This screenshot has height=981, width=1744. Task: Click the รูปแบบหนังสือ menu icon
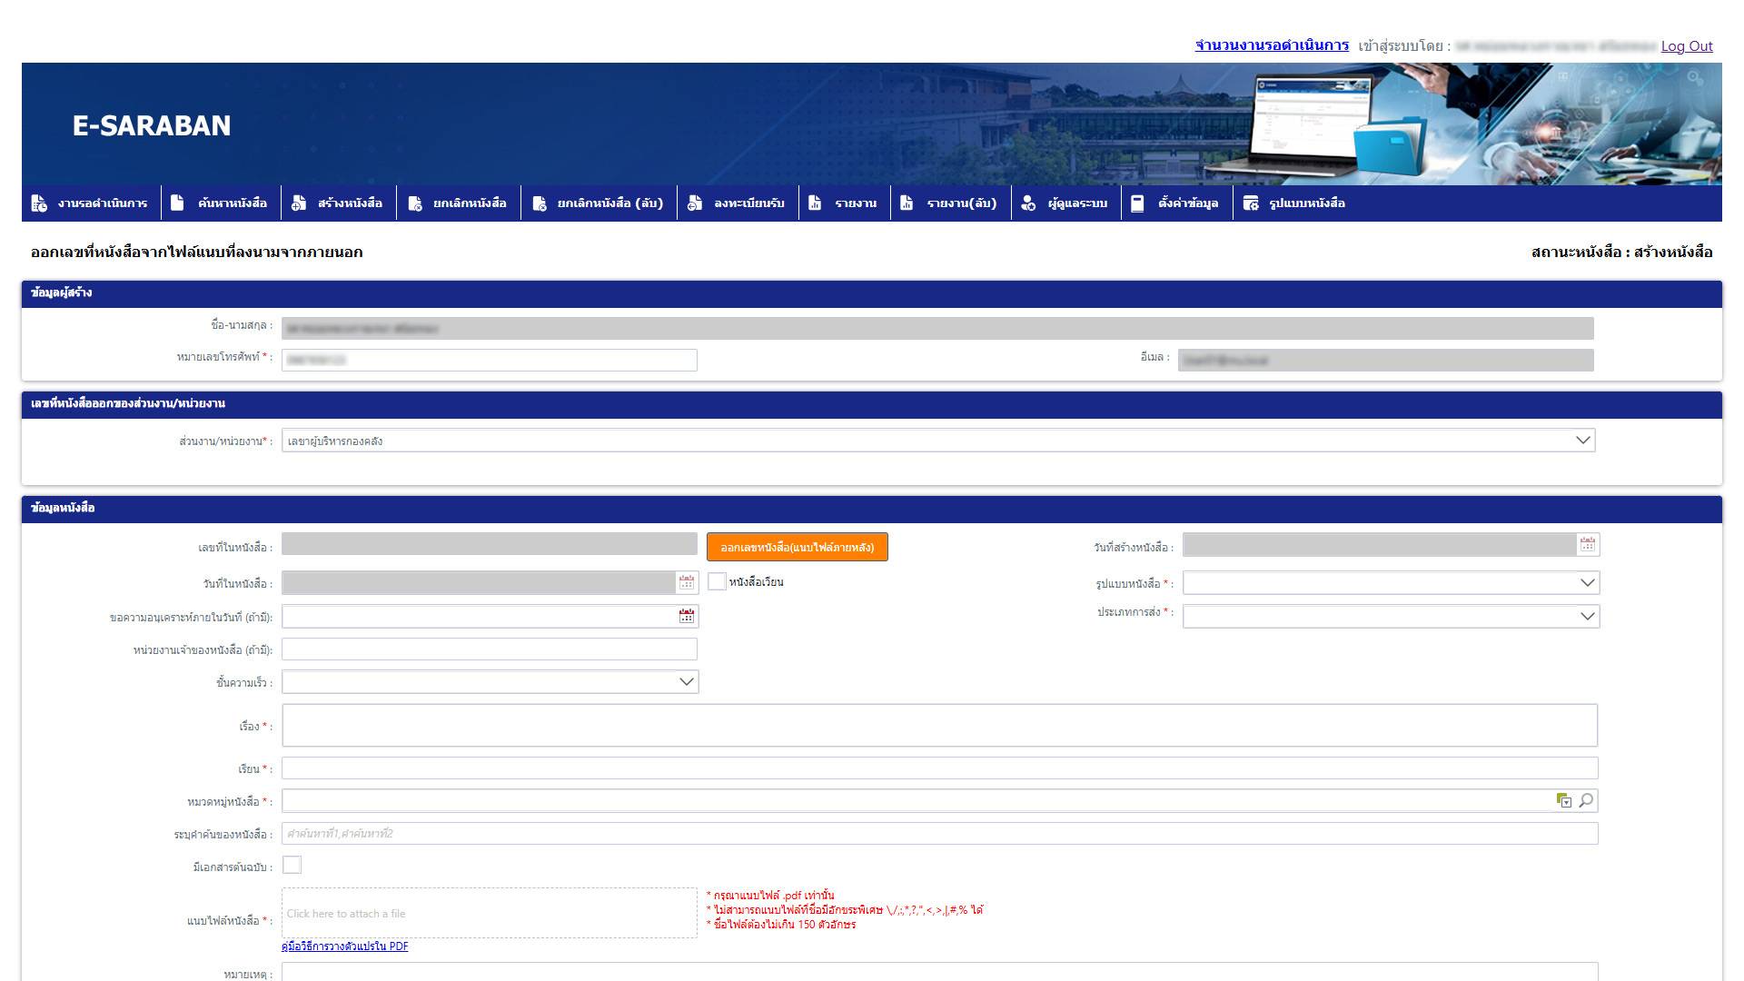[x=1251, y=203]
